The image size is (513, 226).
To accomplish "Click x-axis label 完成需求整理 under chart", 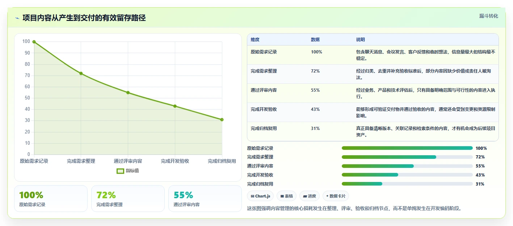I will click(x=81, y=161).
